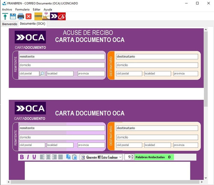
Task: Open the Archivo menu
Action: (x=7, y=9)
